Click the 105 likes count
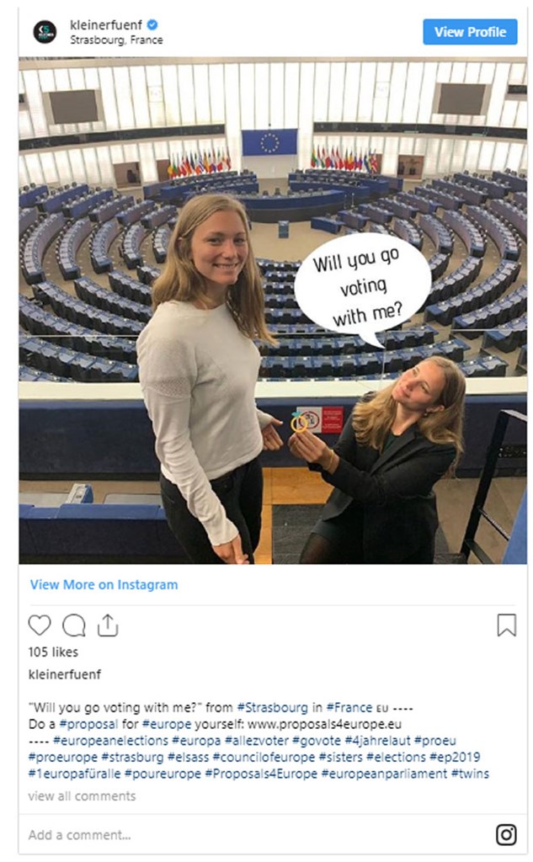The width and height of the screenshot is (533, 862). pyautogui.click(x=53, y=652)
